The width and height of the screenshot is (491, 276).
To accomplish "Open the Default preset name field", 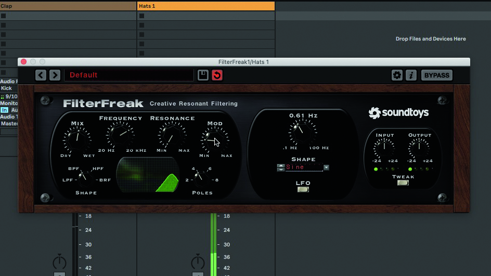I will [128, 75].
